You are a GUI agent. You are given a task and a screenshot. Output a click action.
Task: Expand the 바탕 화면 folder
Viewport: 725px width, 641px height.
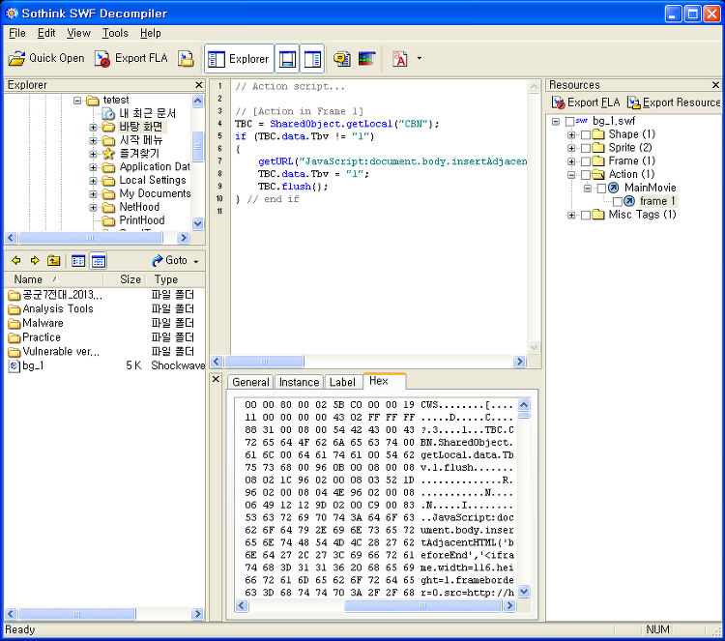click(93, 128)
